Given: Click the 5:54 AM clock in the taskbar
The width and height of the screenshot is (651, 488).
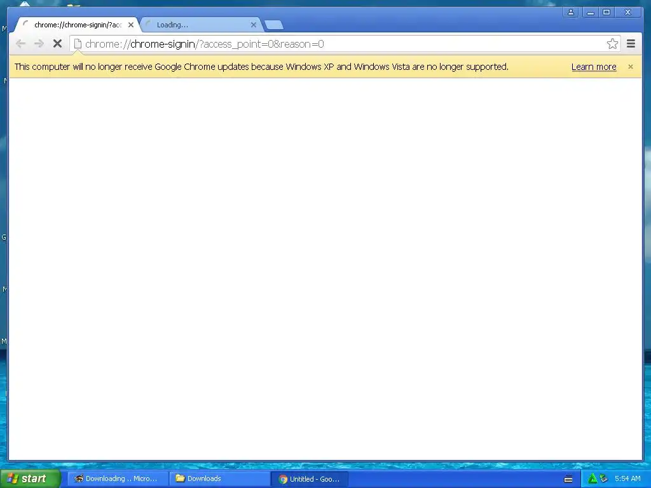Looking at the screenshot, I should (627, 479).
